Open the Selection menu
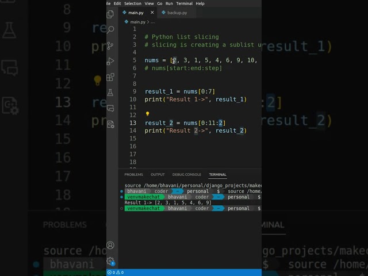Screen dimensions: 368x276 click(133, 3)
